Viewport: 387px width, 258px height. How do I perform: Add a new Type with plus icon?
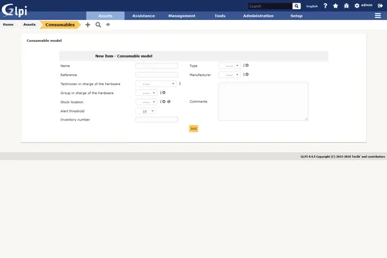[x=247, y=65]
